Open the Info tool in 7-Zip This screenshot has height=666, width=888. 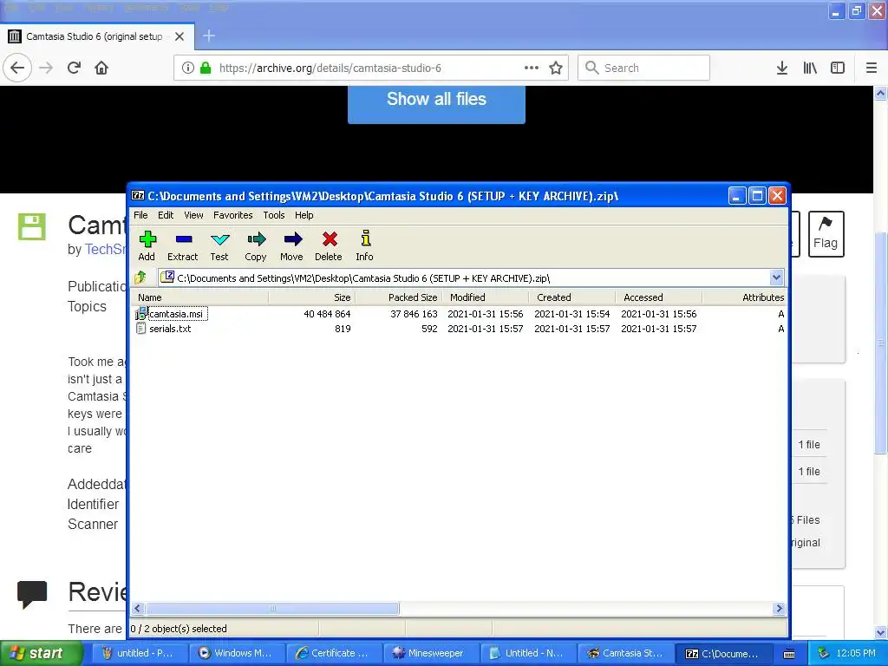(x=365, y=245)
